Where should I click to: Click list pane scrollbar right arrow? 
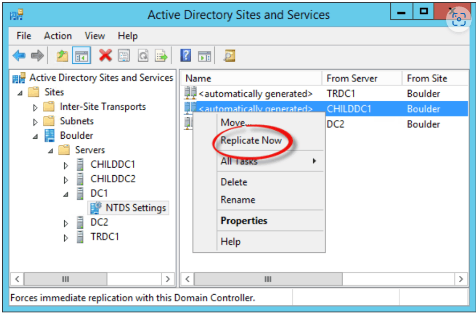[x=461, y=279]
